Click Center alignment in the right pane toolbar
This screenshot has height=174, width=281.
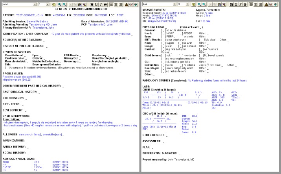pos(255,4)
